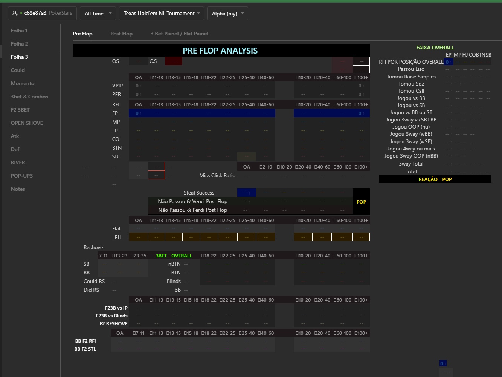Click the nBTN label under 3BET - OVERALL
The height and width of the screenshot is (377, 502).
coord(174,264)
